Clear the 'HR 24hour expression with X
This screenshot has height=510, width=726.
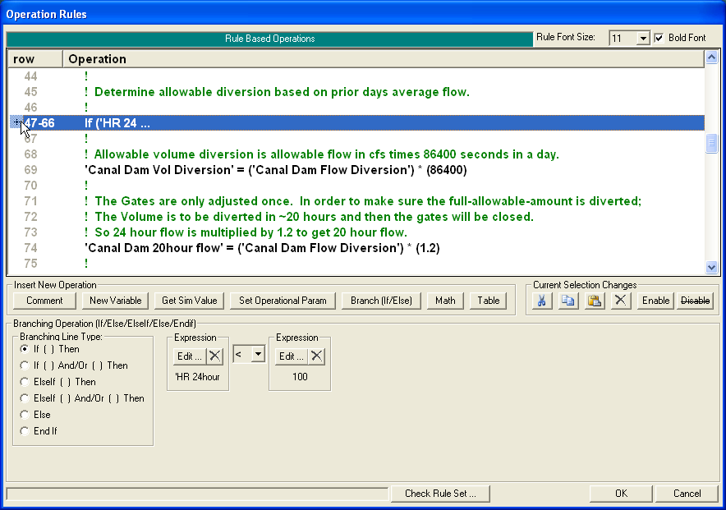(x=214, y=356)
